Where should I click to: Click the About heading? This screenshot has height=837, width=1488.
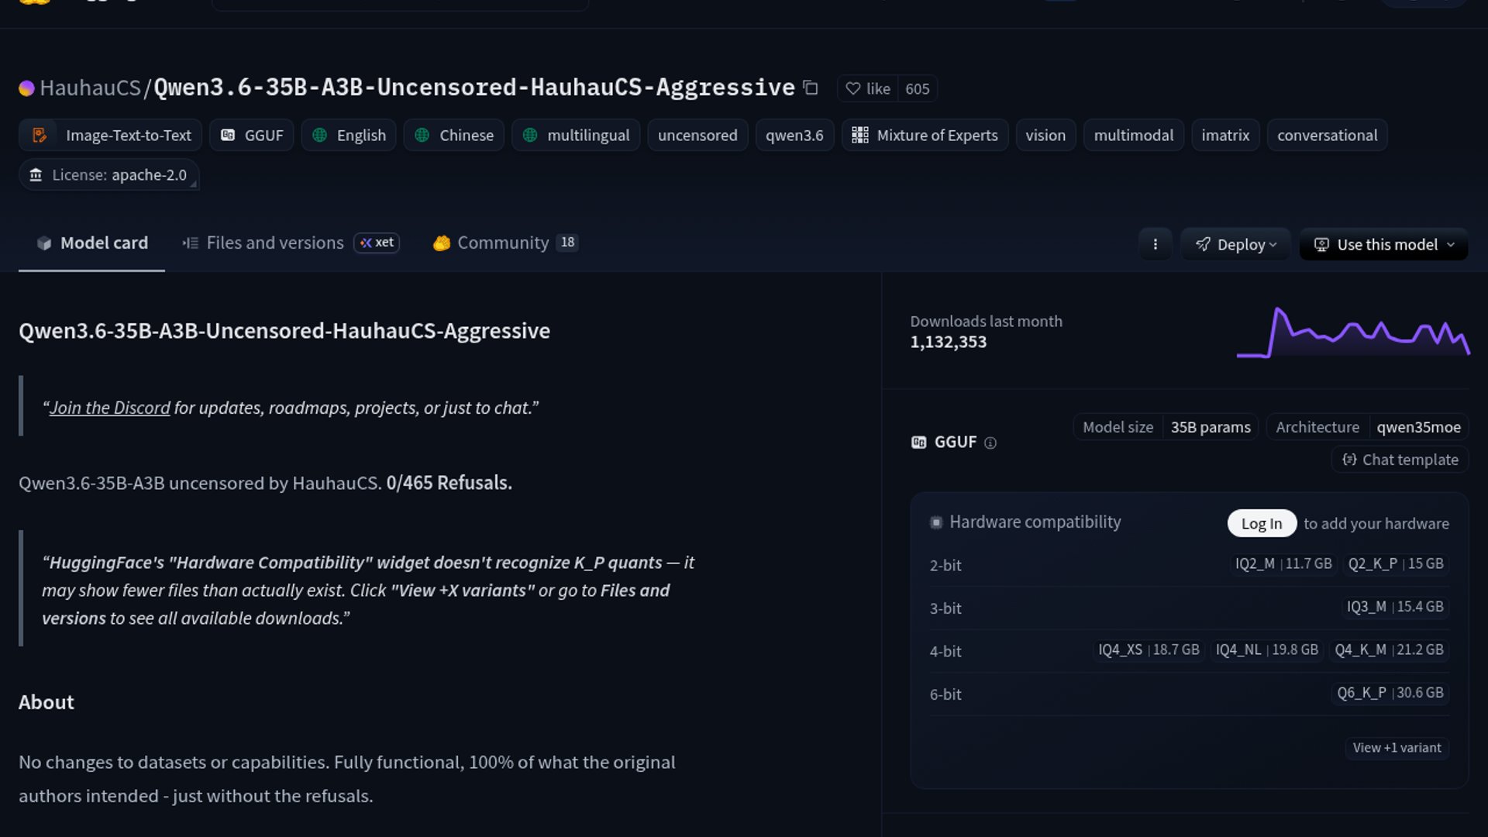[46, 702]
